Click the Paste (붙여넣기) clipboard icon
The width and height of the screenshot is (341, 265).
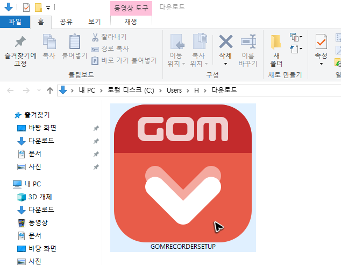pyautogui.click(x=75, y=41)
